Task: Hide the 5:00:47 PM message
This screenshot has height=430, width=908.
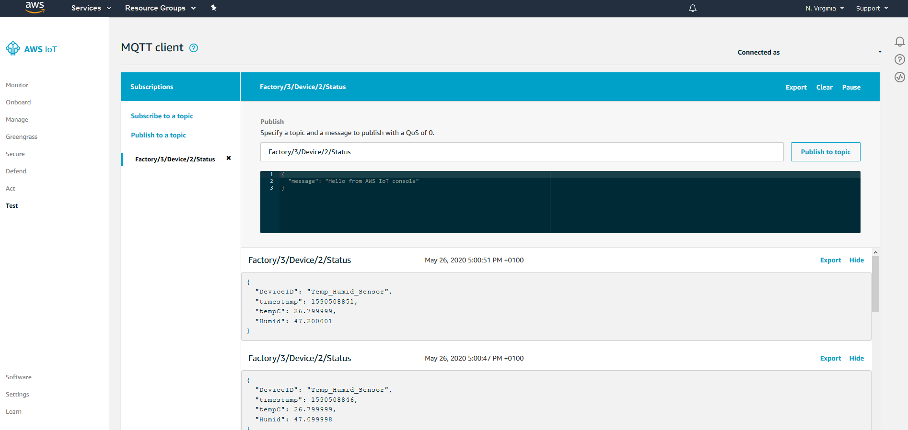Action: point(856,358)
